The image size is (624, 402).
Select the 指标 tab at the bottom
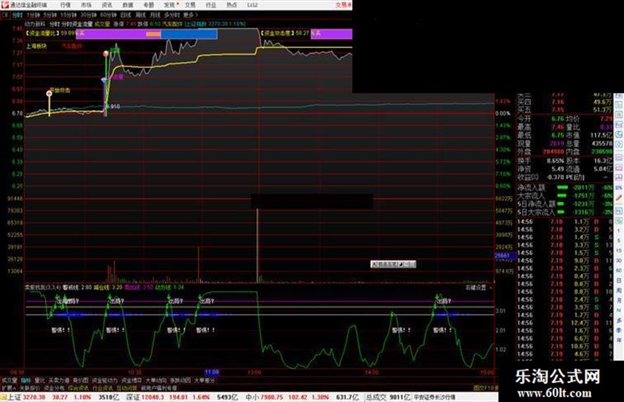point(26,380)
